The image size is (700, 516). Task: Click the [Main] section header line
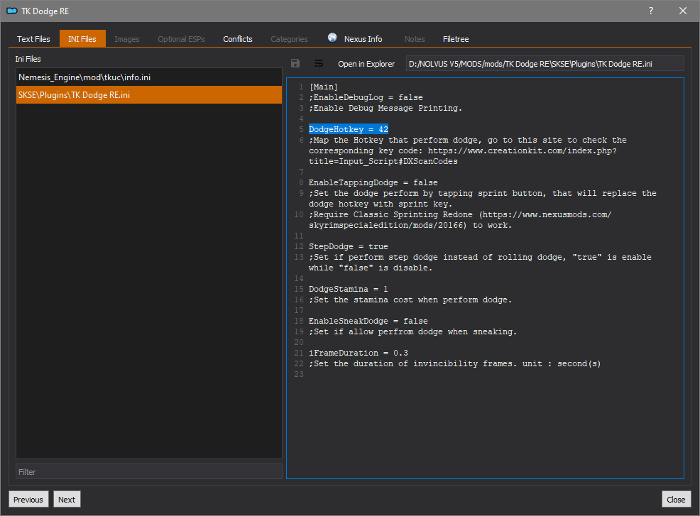click(x=324, y=87)
